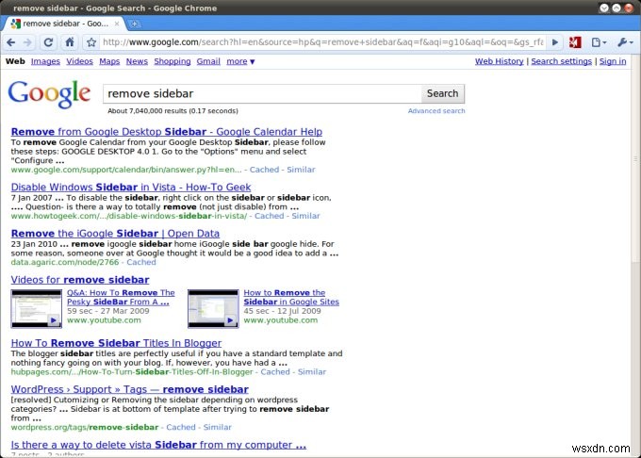Image resolution: width=641 pixels, height=458 pixels.
Task: Click 'About 7,040,000 results' text
Action: [x=173, y=110]
